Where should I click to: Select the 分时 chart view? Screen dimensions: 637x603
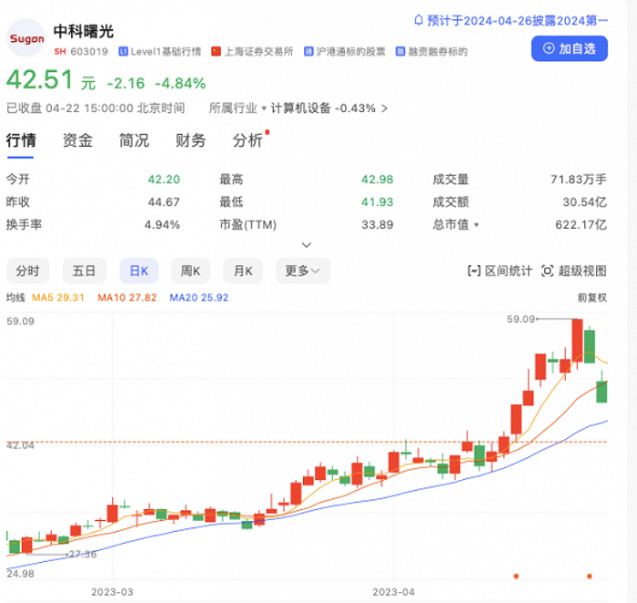point(27,271)
